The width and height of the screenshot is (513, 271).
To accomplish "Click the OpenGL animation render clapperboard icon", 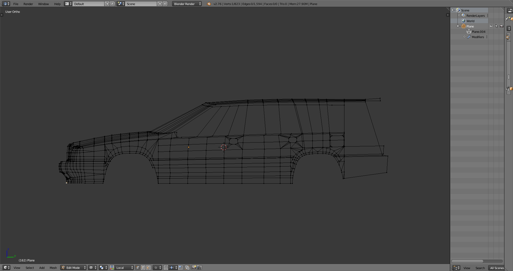I will coord(199,268).
